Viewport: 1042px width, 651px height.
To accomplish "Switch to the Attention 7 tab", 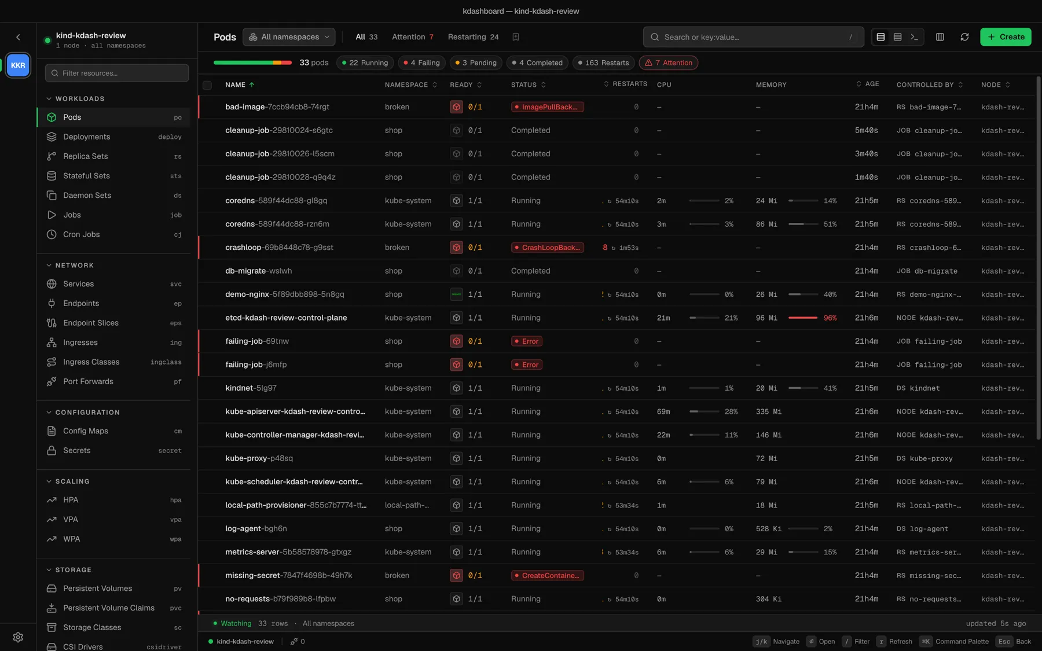I will pos(413,37).
